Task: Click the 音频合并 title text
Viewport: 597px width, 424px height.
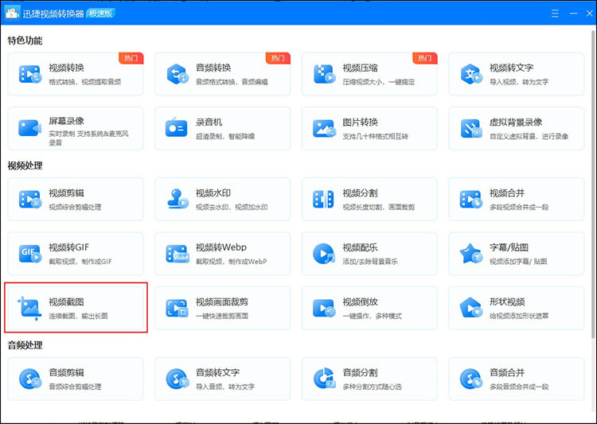Action: click(507, 372)
